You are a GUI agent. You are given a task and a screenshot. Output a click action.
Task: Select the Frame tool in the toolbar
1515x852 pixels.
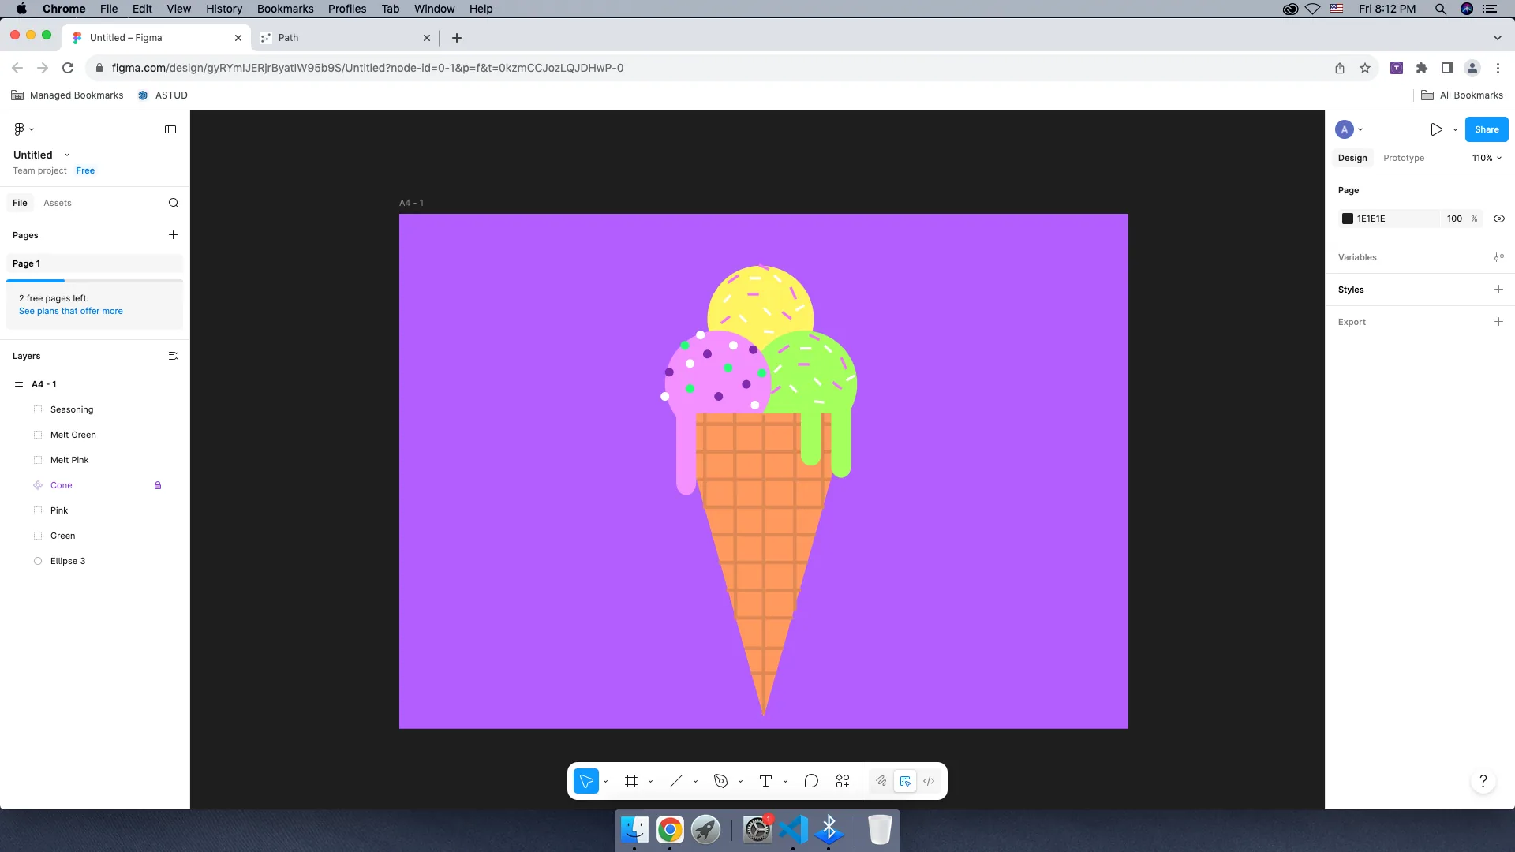tap(631, 781)
